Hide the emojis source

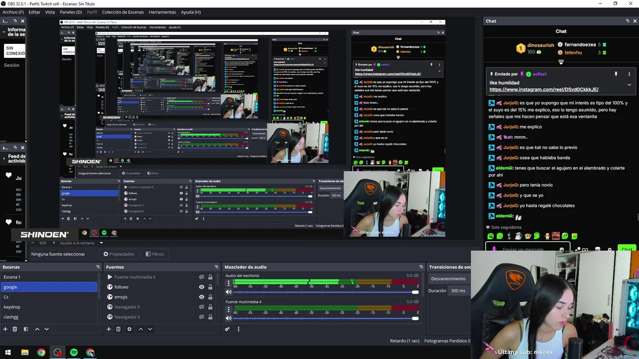pos(202,297)
